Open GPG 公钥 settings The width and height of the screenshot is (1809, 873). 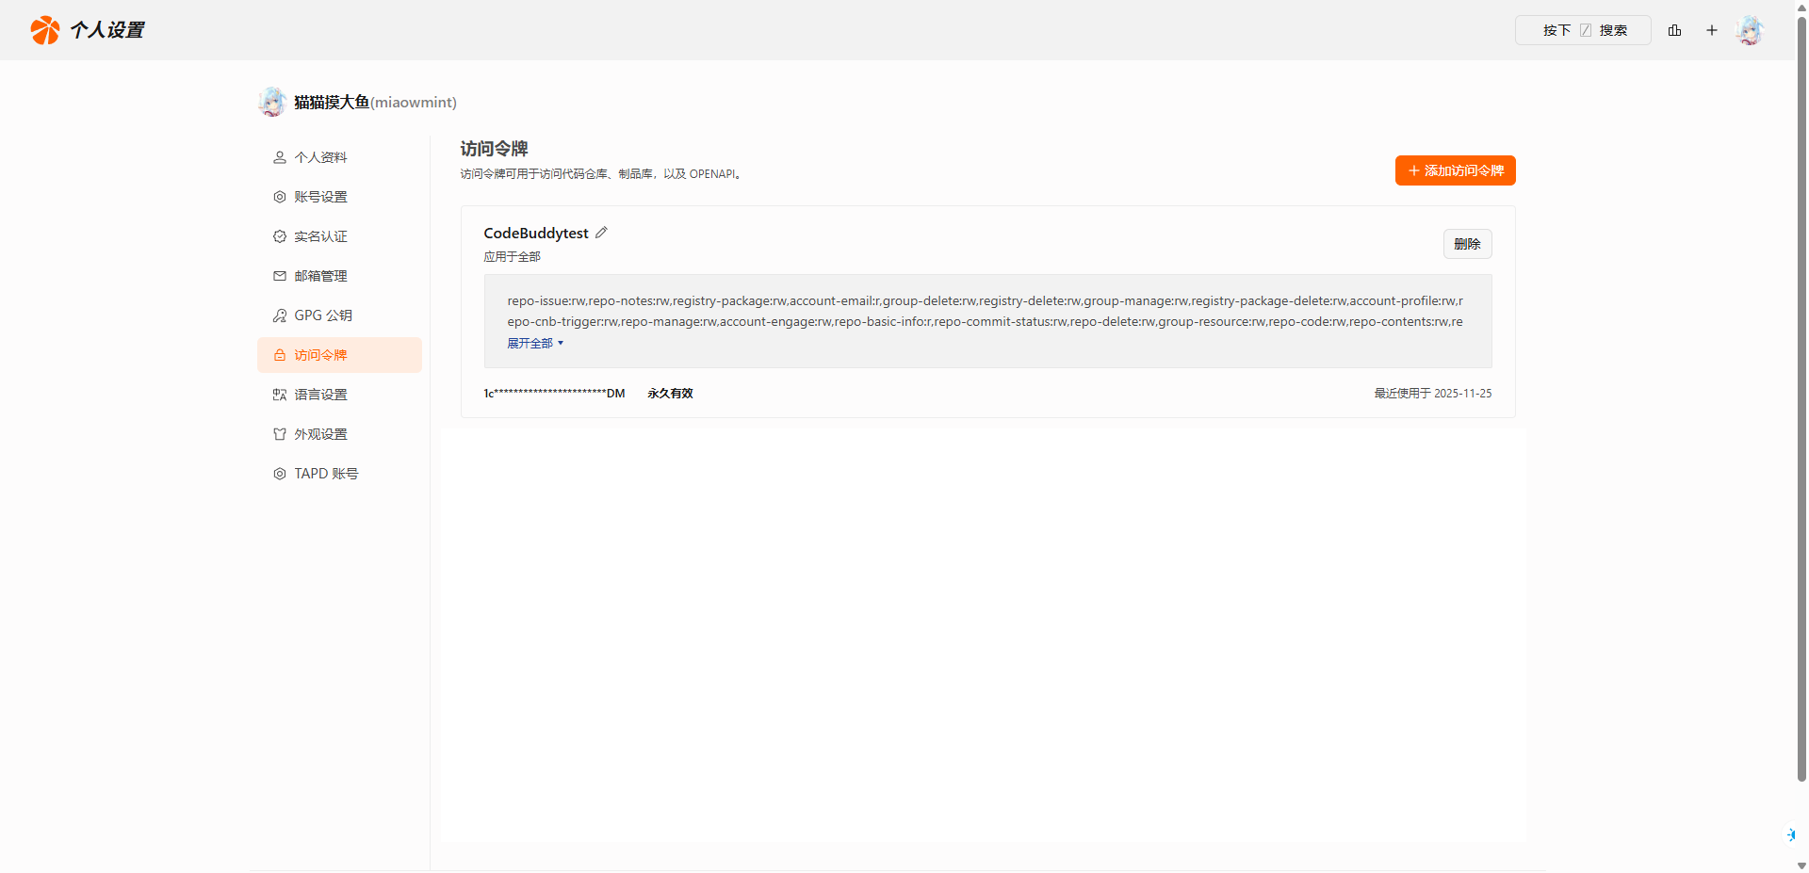322,315
